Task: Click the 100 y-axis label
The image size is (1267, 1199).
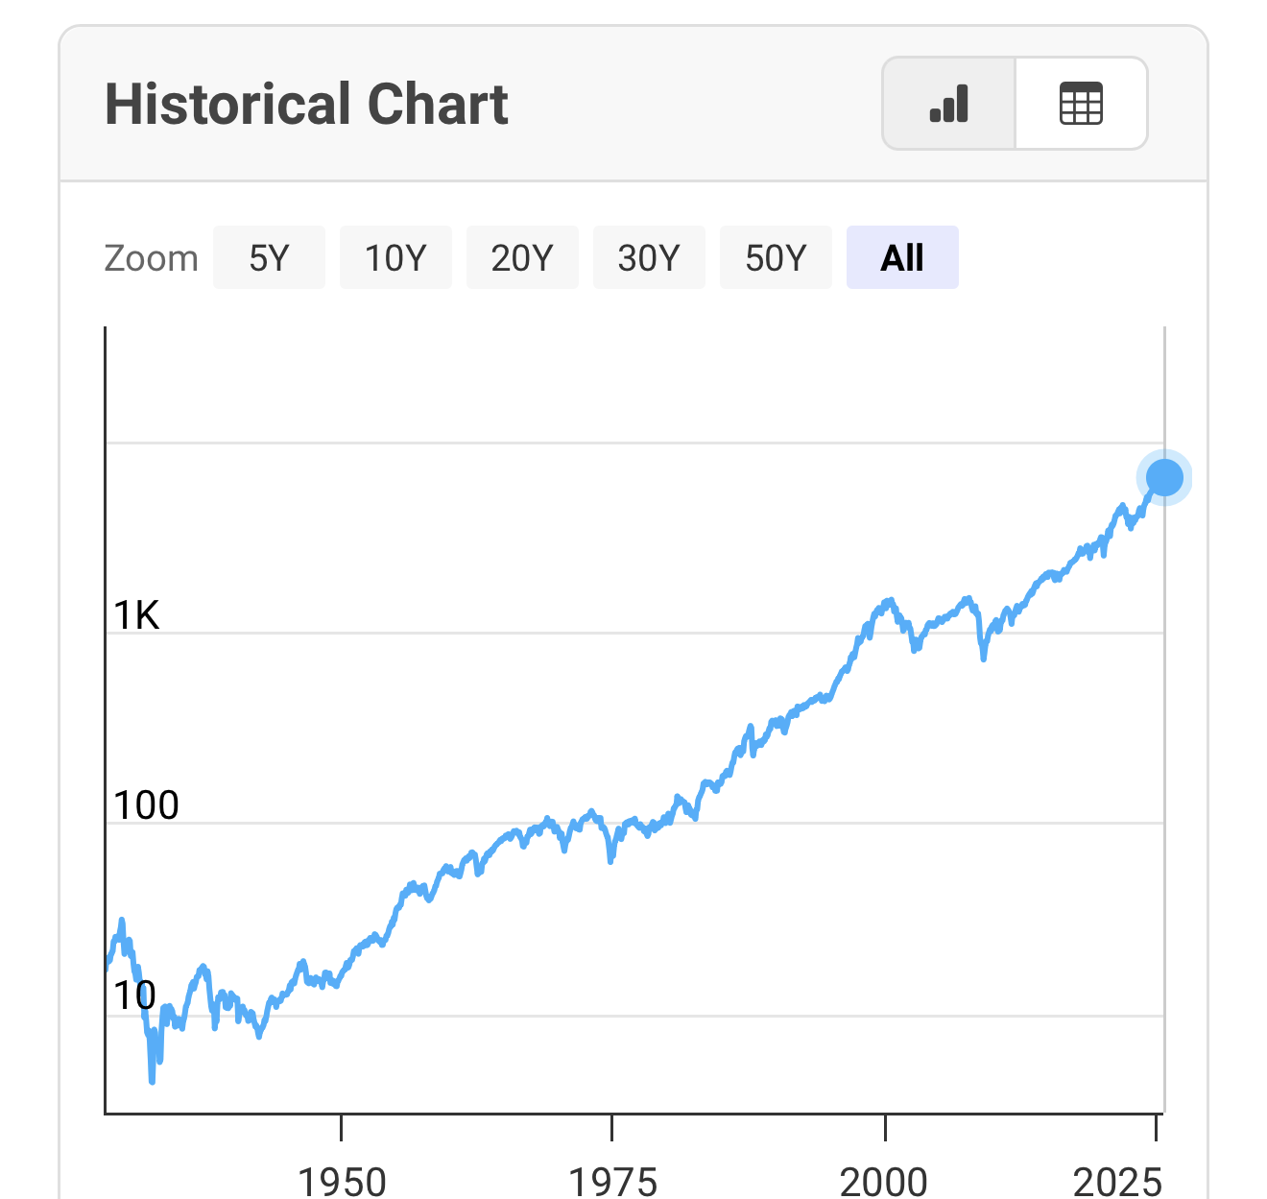Action: click(x=146, y=805)
